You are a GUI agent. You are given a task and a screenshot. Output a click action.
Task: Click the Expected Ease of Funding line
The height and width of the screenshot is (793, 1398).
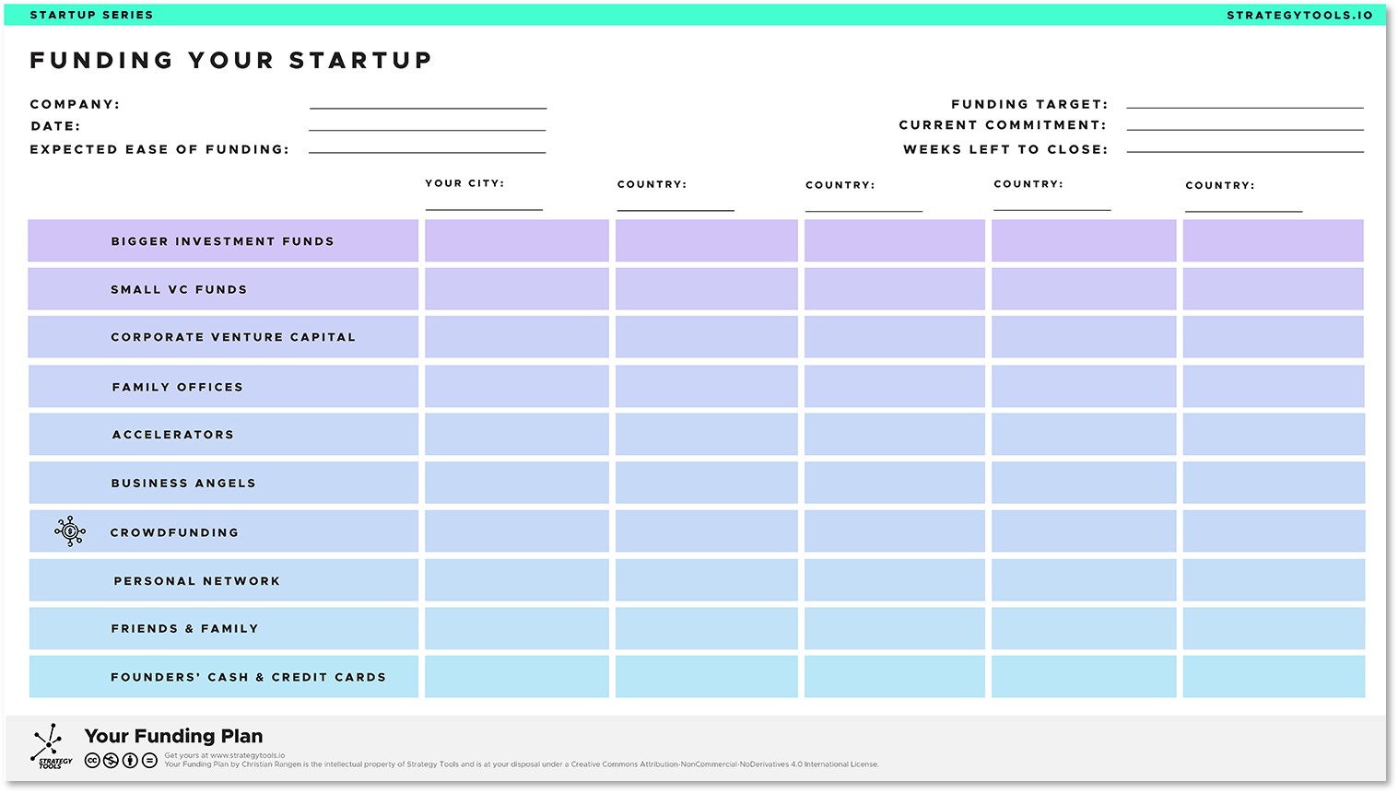tap(428, 150)
